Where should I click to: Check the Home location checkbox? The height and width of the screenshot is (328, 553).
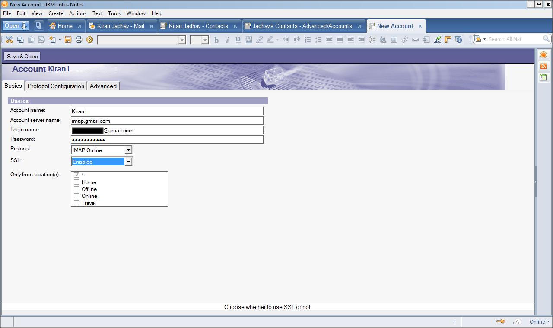(76, 182)
